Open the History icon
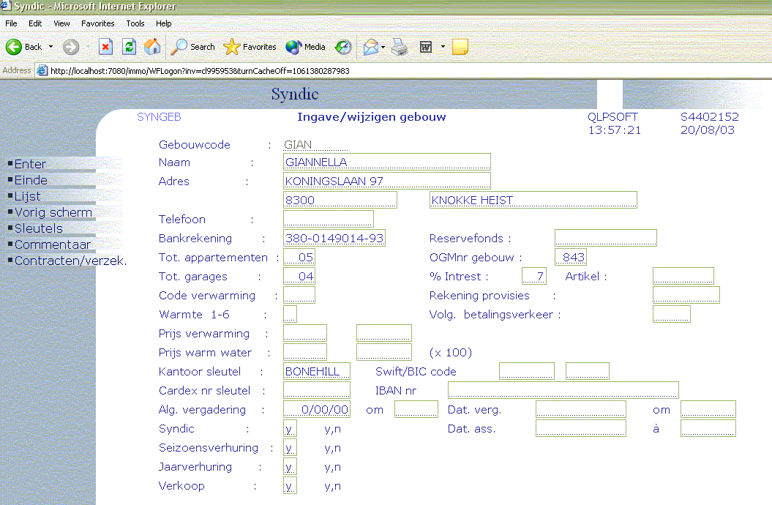 343,47
